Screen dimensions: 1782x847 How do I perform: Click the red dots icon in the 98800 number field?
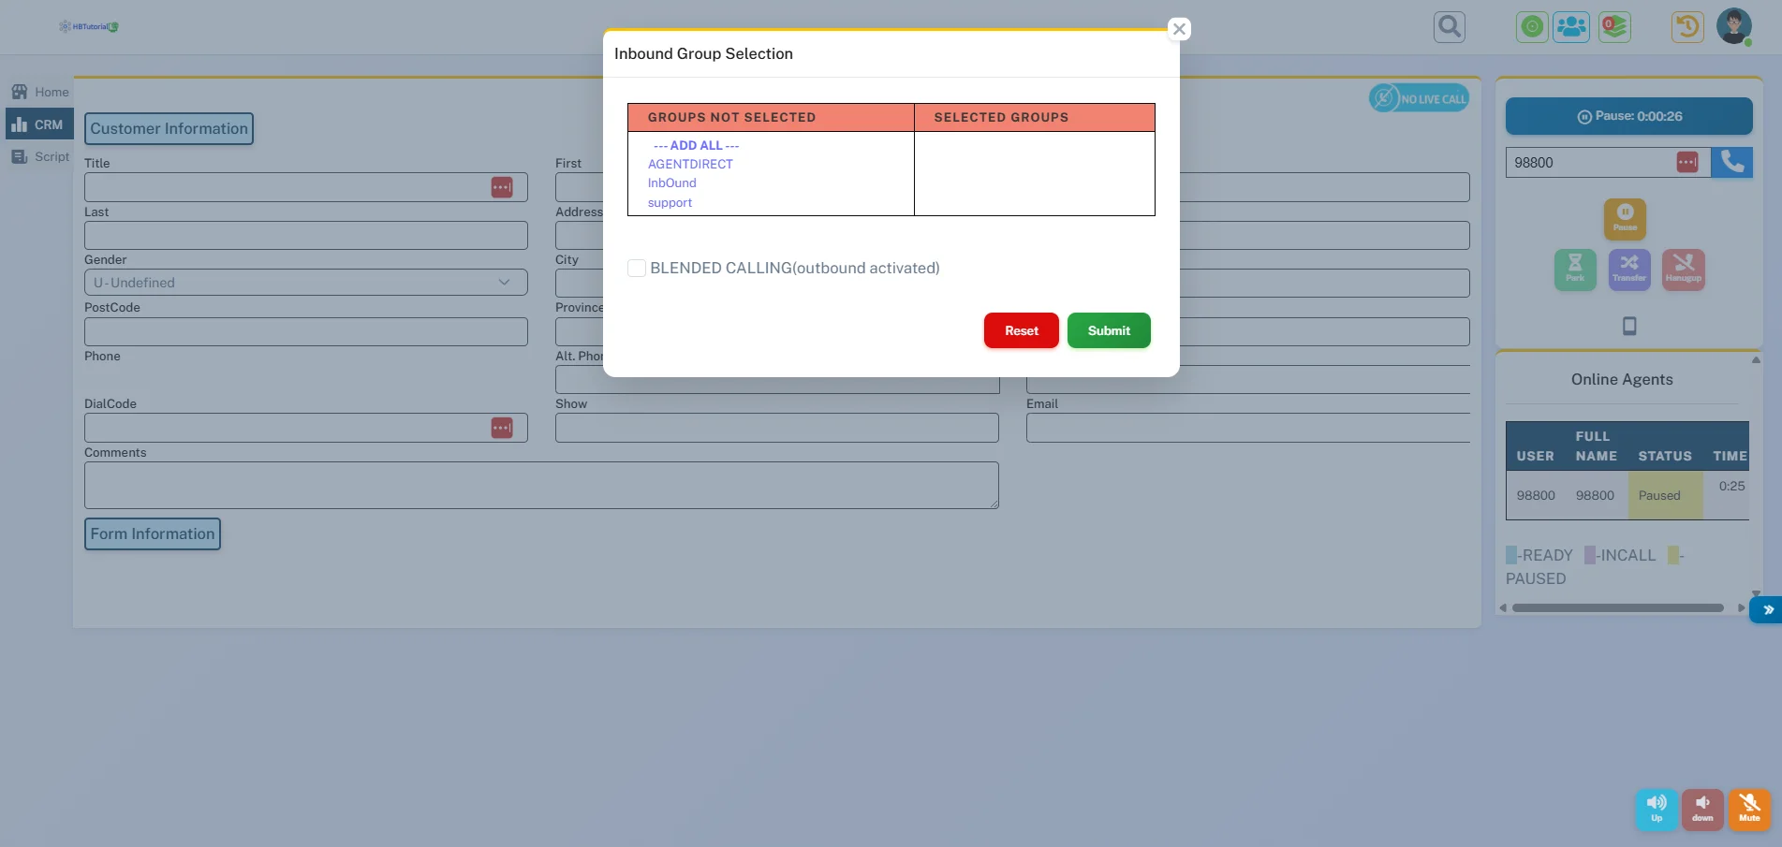click(x=1687, y=162)
